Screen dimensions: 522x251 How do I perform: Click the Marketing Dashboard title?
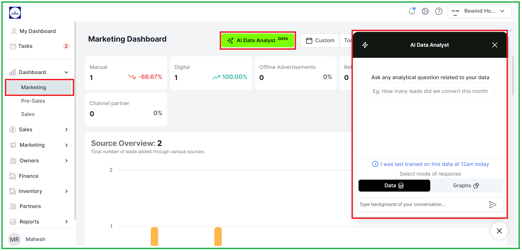pos(127,39)
